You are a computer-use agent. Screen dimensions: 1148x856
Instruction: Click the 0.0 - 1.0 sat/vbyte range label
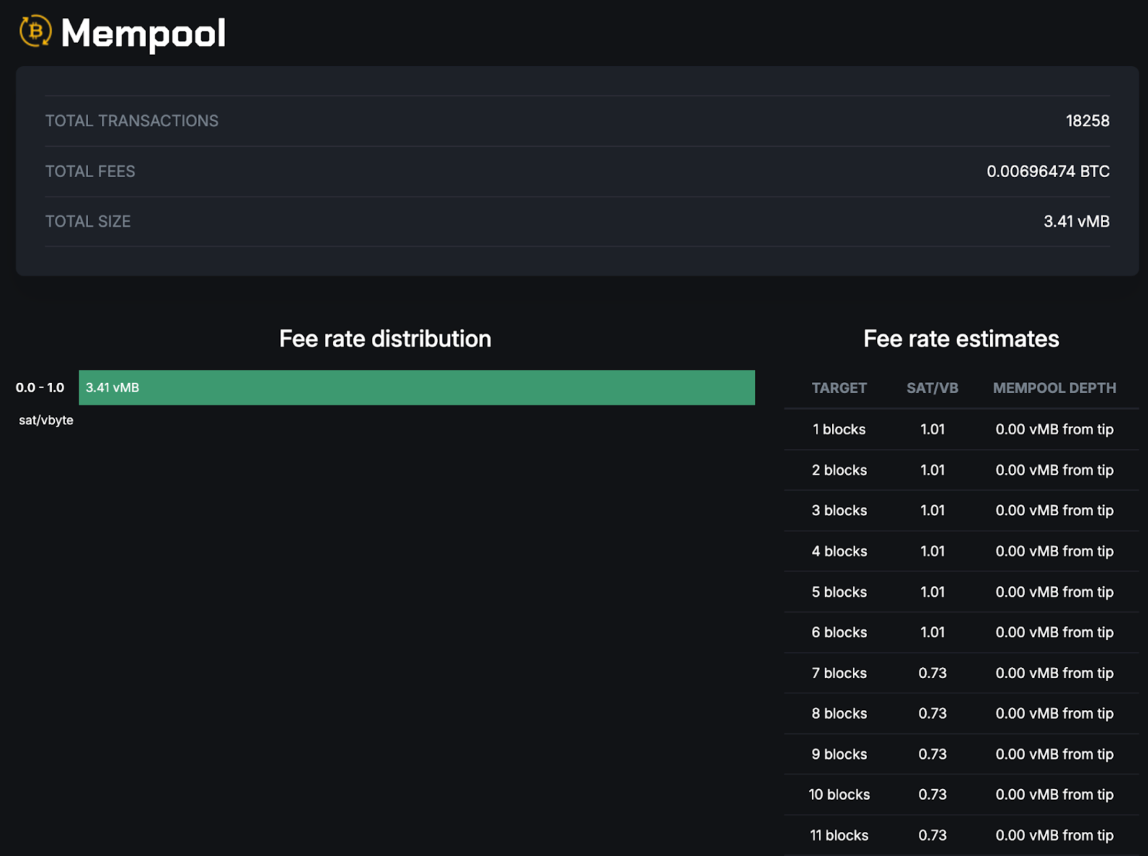[40, 387]
